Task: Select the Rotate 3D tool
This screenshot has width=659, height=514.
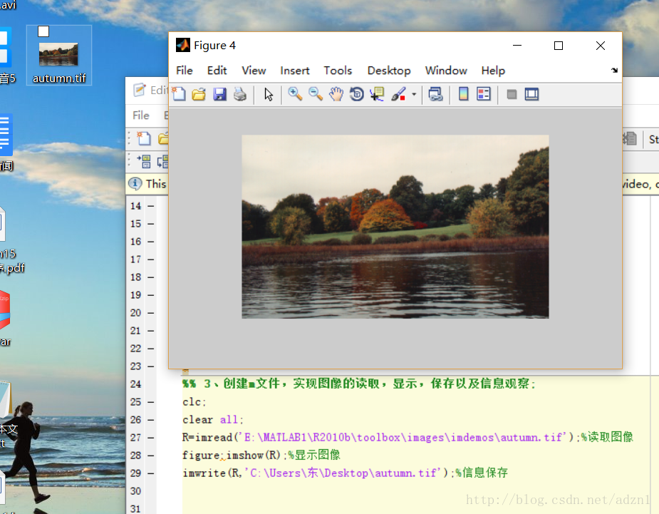Action: click(357, 94)
